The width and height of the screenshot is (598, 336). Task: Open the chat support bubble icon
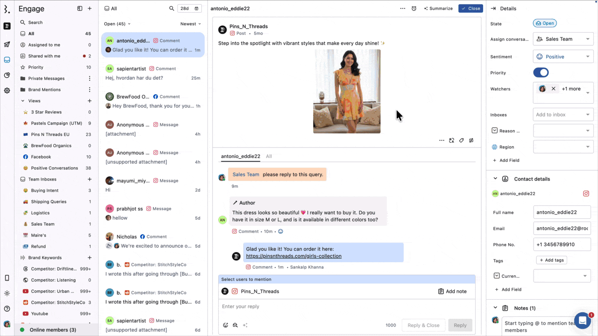(583, 321)
